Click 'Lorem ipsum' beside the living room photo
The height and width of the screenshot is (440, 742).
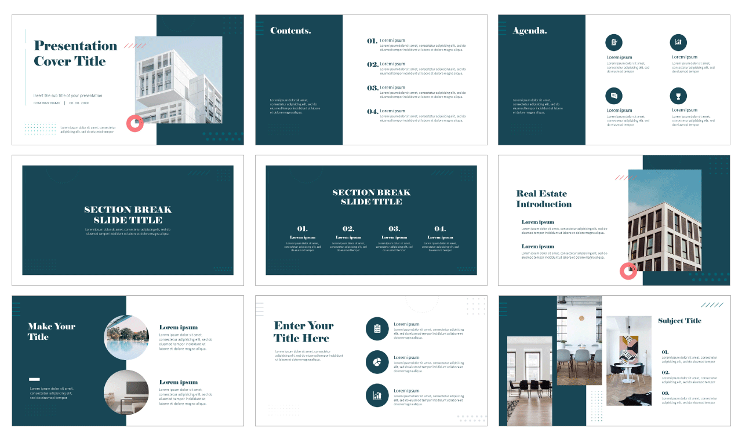(179, 382)
